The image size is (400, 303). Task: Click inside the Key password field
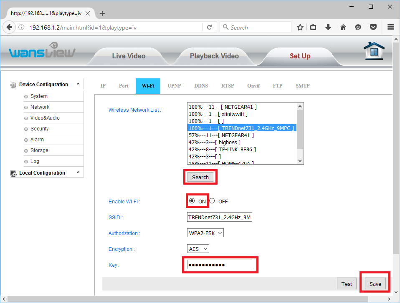pyautogui.click(x=219, y=265)
